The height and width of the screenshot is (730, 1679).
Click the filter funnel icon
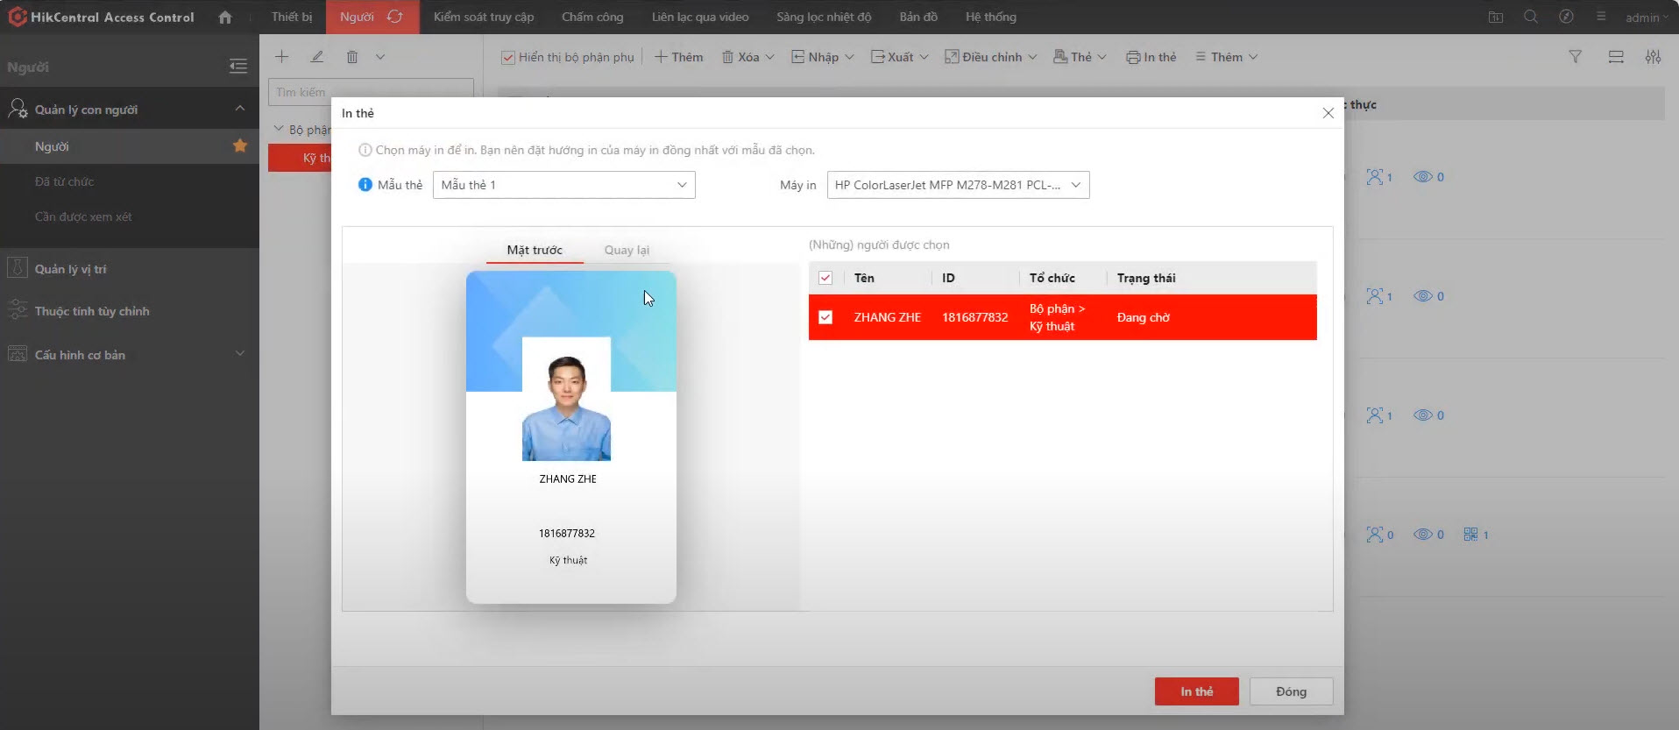click(1575, 57)
